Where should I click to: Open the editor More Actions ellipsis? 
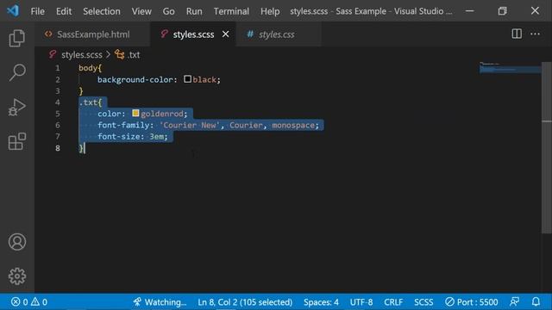click(535, 34)
